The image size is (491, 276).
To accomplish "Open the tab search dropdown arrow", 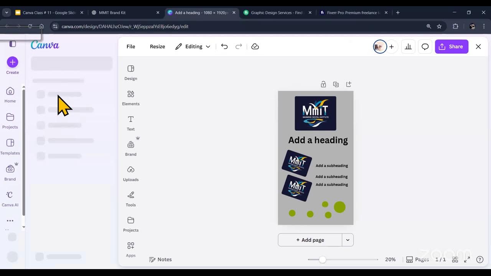I will (x=7, y=13).
